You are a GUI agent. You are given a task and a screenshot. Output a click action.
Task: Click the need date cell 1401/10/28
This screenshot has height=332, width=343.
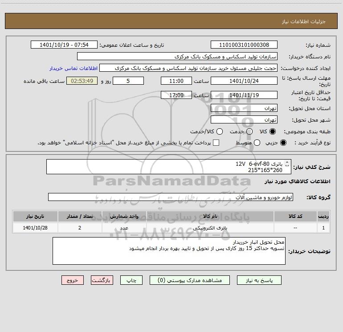coord(35,228)
